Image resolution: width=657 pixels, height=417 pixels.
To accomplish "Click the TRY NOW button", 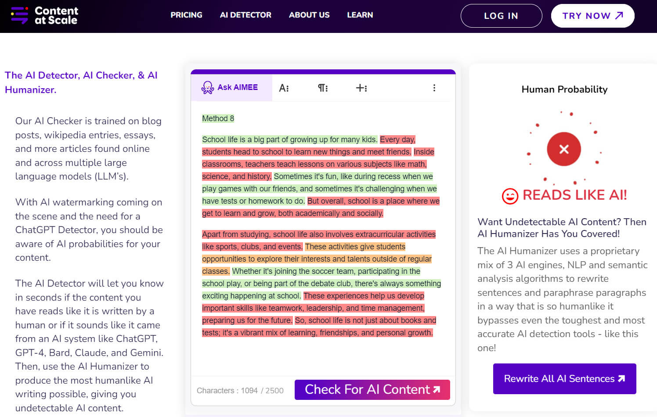I will click(x=592, y=16).
